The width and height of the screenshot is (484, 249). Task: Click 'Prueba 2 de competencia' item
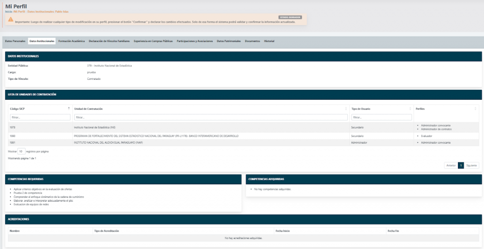28,193
